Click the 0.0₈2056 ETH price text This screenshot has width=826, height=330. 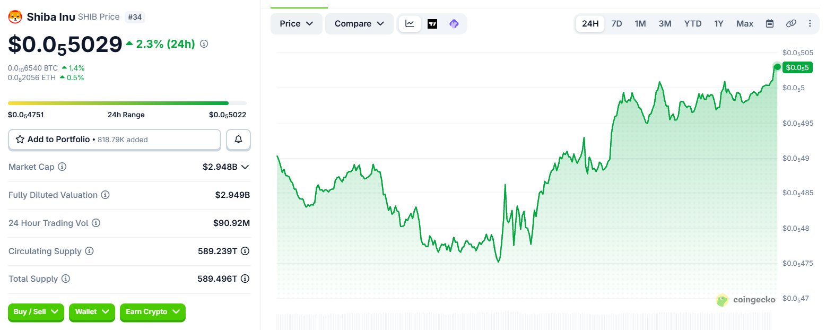point(32,78)
